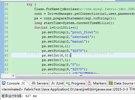Screen dimensions: 135x100
Task: Click the "try {" line
Action: point(31,5)
